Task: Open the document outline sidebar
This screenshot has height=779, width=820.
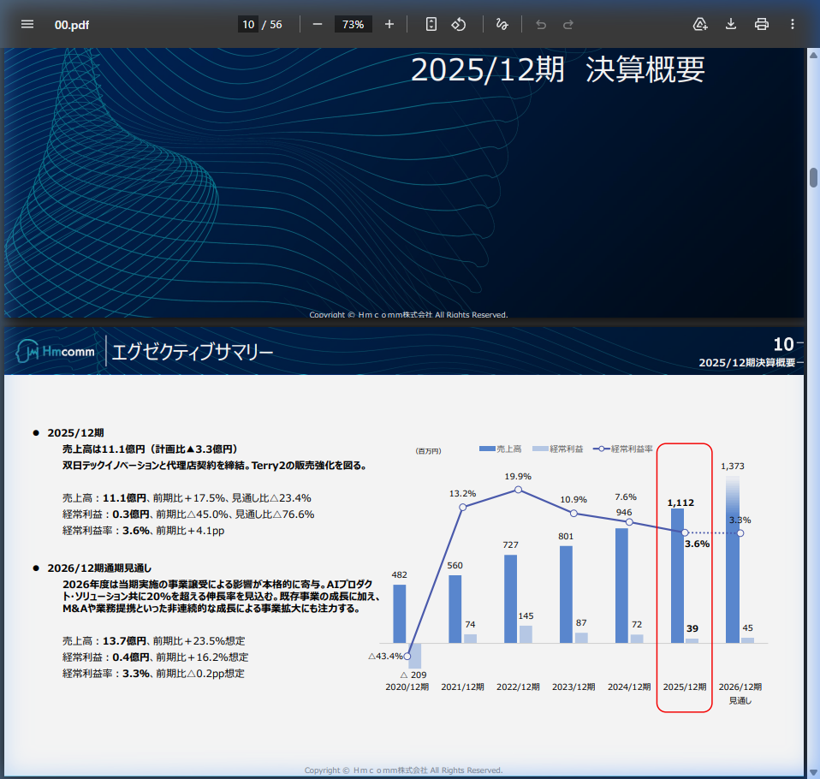Action: [27, 24]
